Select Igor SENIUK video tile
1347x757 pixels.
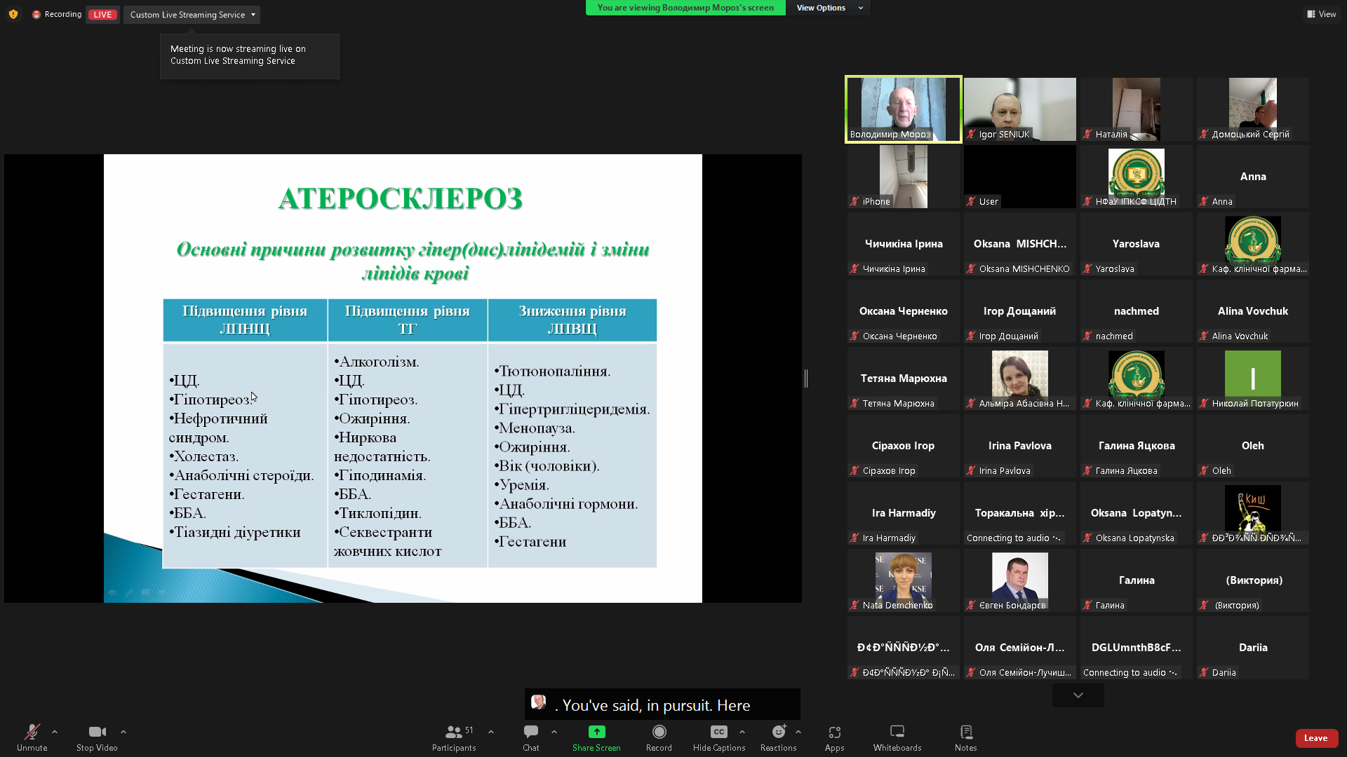(x=1020, y=109)
